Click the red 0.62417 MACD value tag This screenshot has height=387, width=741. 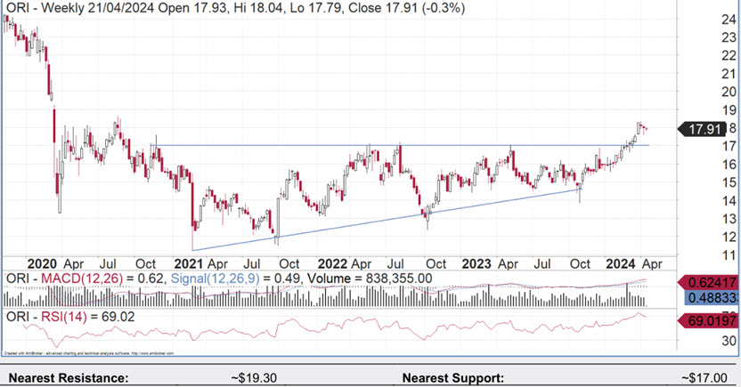(709, 282)
